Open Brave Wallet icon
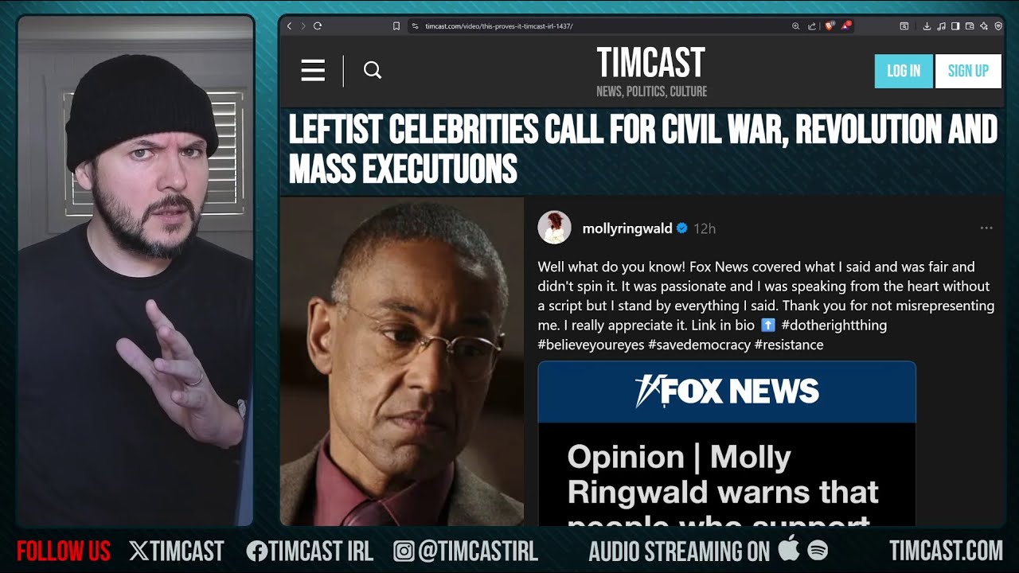Viewport: 1019px width, 573px height. (x=970, y=26)
